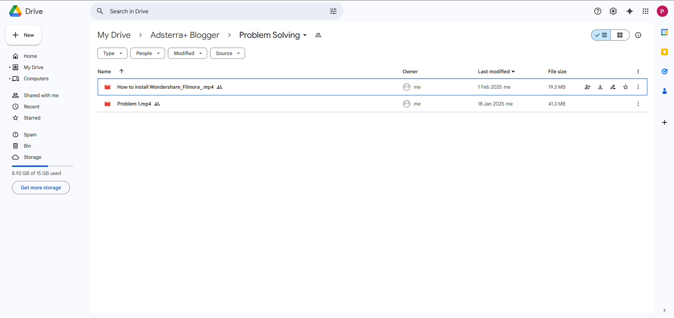The image size is (674, 318).
Task: Navigate to Adsterra+ Blogger breadcrumb
Action: point(185,35)
